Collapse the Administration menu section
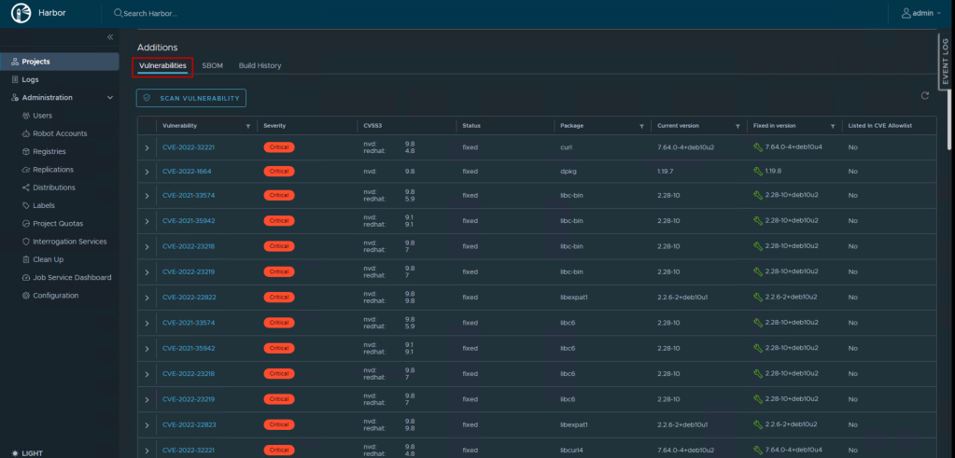The width and height of the screenshot is (955, 458). 110,98
